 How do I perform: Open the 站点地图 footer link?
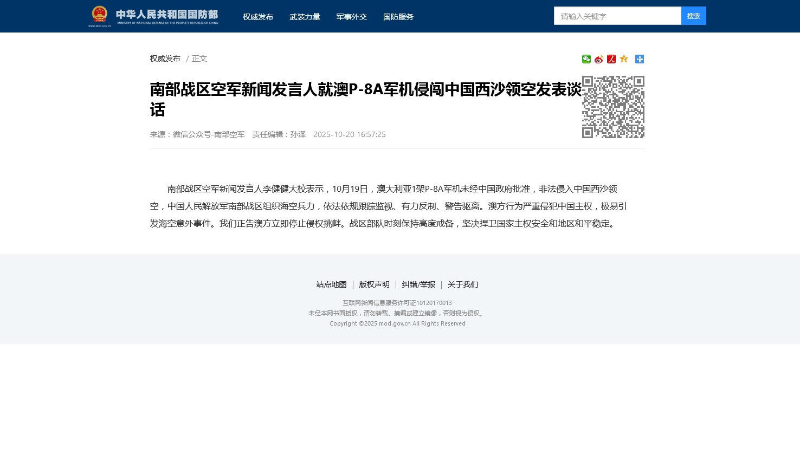(x=331, y=284)
